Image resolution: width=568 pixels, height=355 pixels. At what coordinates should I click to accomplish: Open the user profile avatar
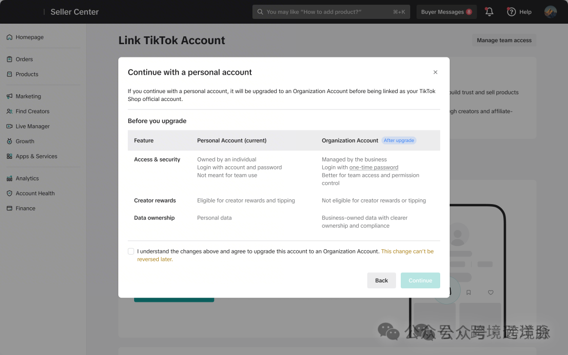[550, 12]
